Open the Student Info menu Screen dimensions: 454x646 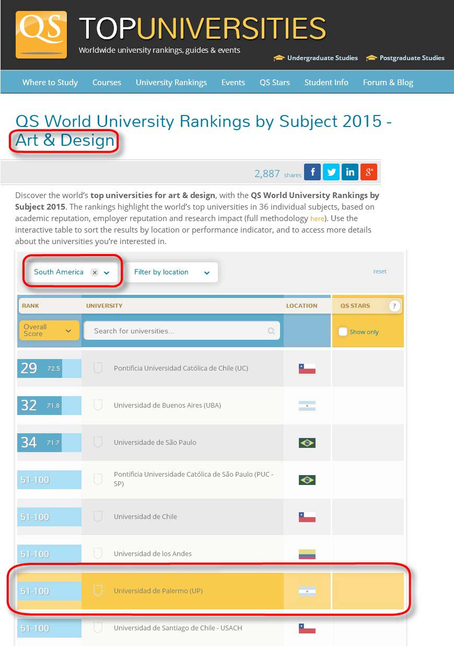[x=327, y=82]
